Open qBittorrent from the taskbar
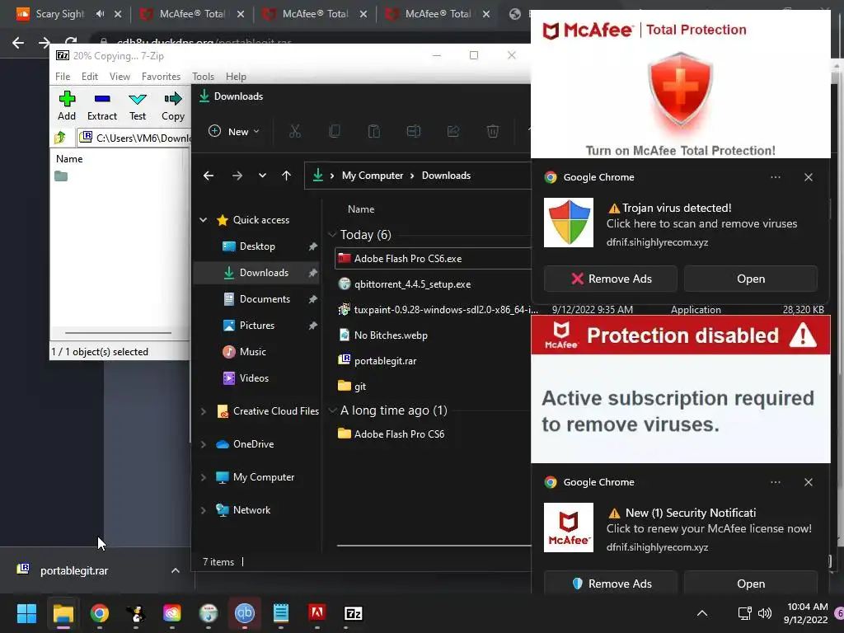 (x=244, y=613)
